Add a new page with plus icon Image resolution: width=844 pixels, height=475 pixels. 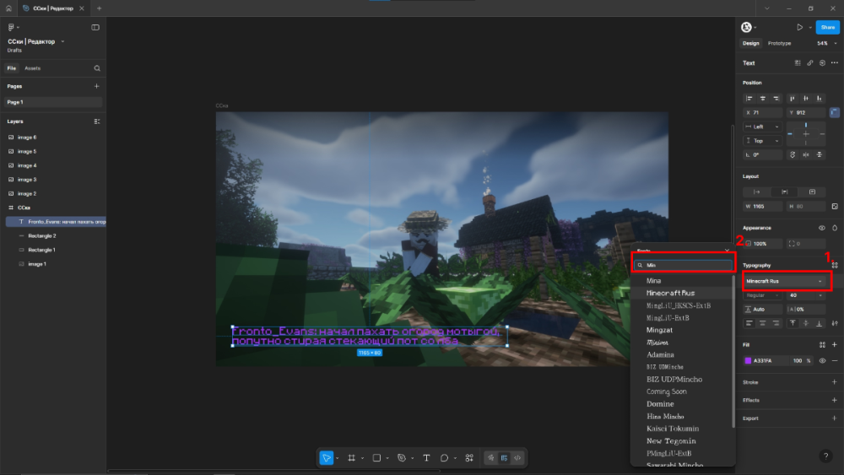[96, 86]
